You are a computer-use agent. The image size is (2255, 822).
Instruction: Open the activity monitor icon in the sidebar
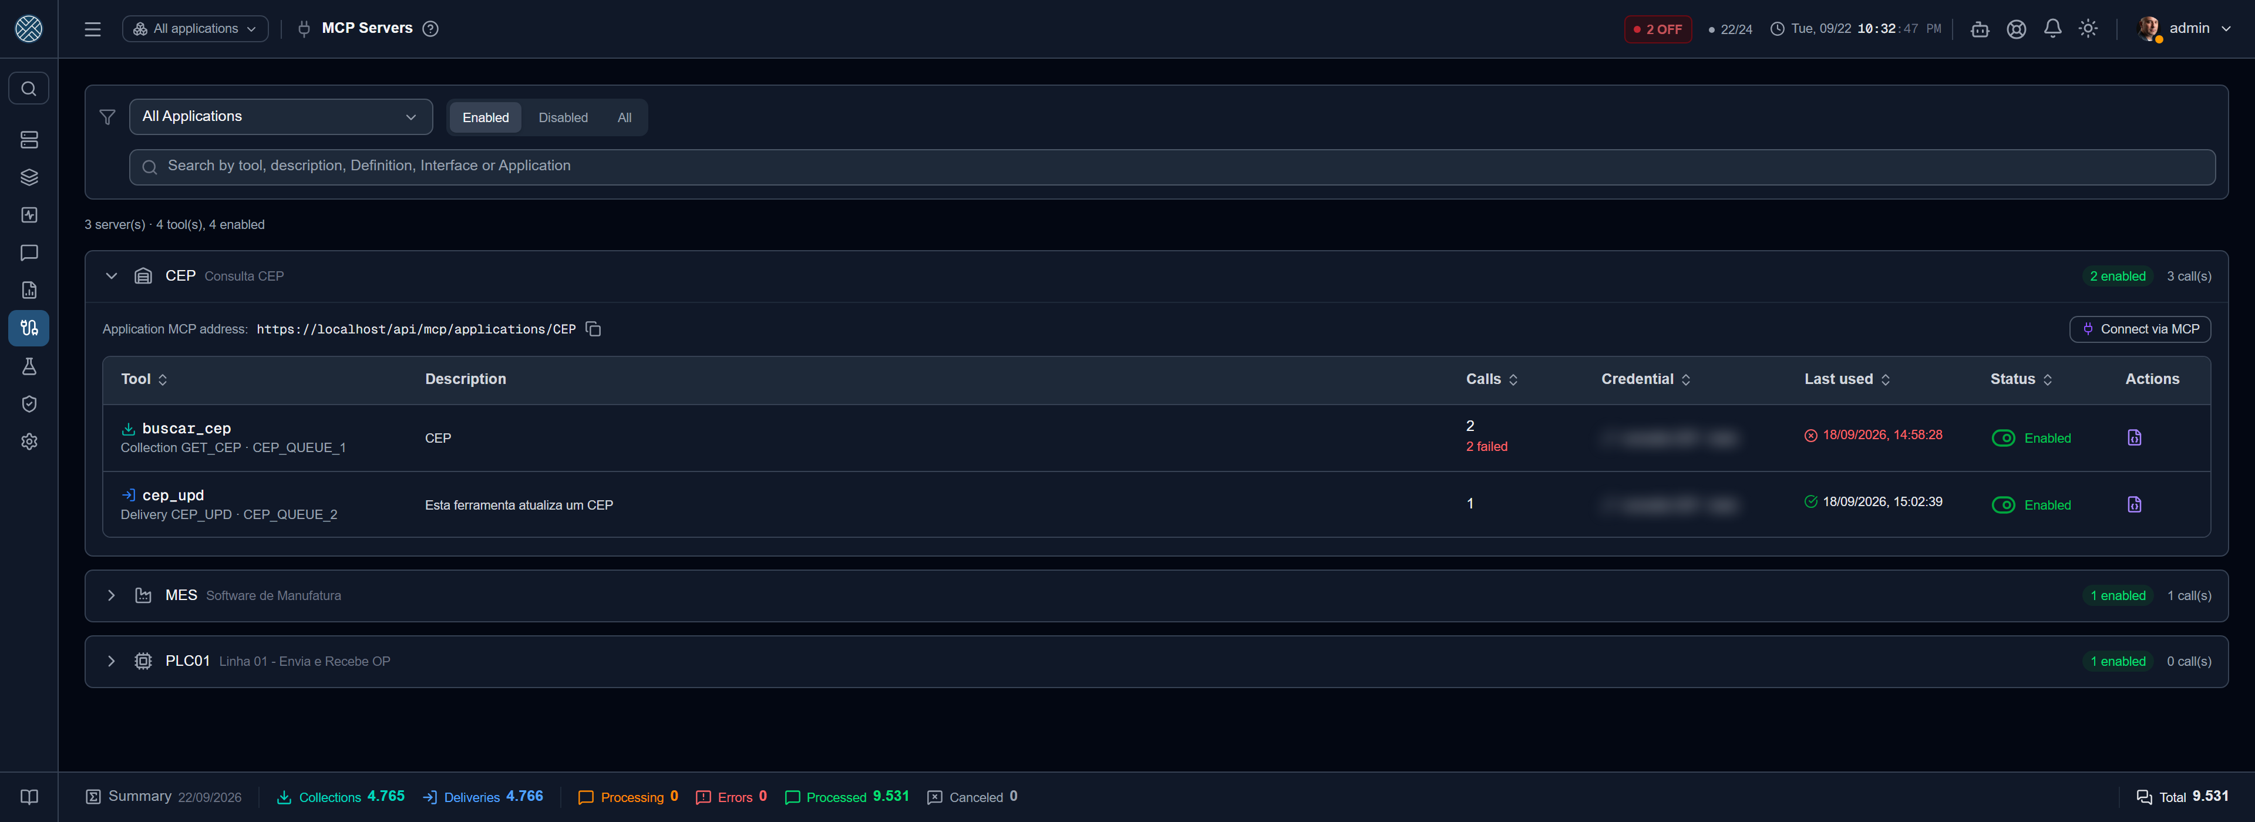tap(29, 215)
